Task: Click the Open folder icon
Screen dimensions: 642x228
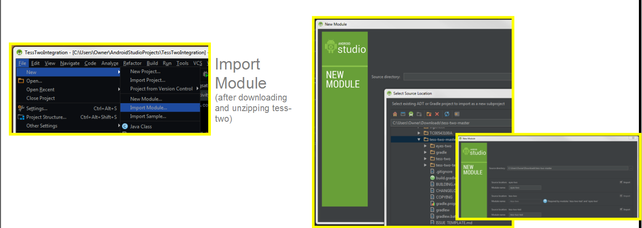Action: [x=21, y=81]
